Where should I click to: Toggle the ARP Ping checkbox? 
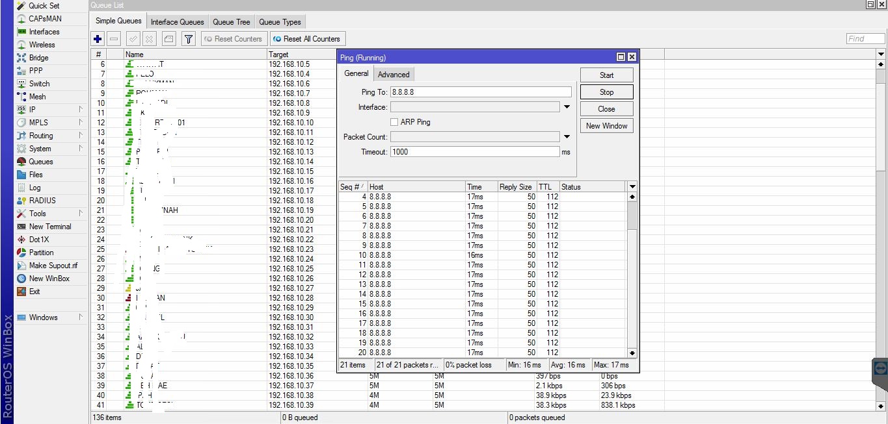394,122
